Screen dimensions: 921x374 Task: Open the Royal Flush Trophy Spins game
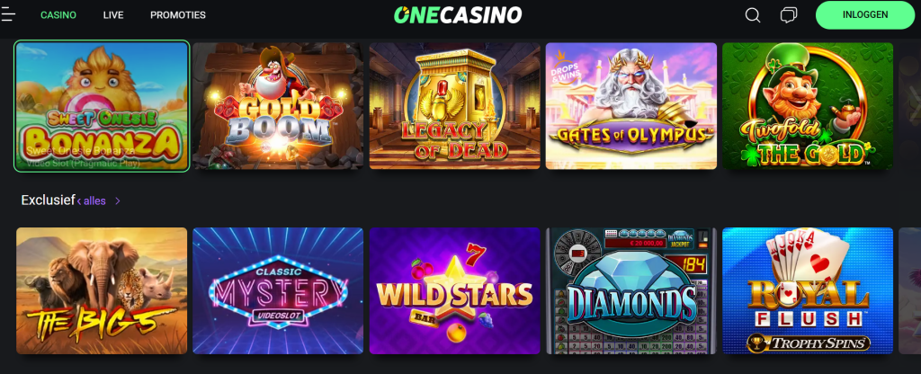pyautogui.click(x=808, y=290)
